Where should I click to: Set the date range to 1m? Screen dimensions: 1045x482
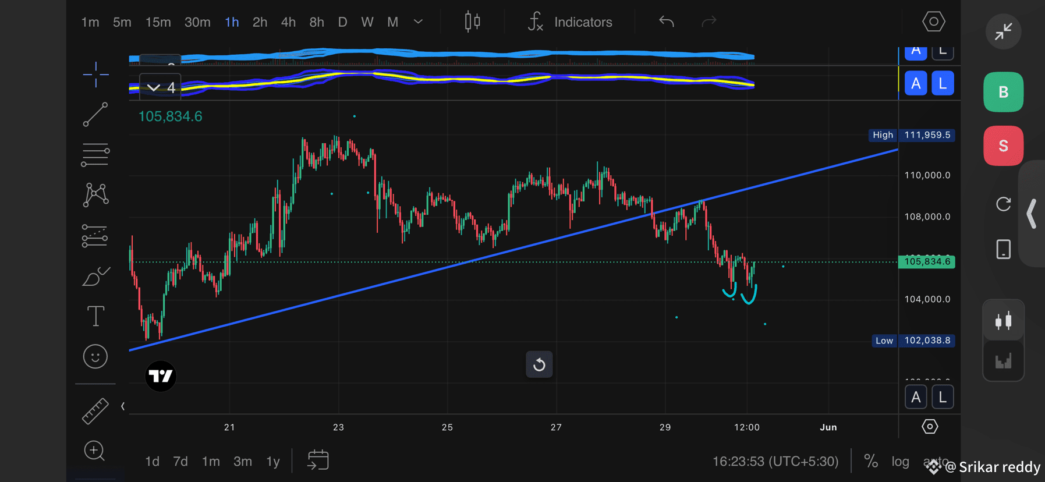click(211, 462)
